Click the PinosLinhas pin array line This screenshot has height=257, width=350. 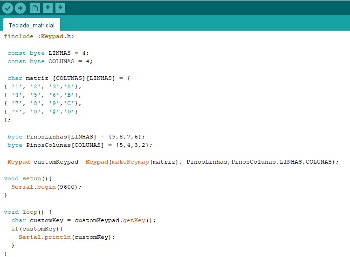tap(76, 137)
